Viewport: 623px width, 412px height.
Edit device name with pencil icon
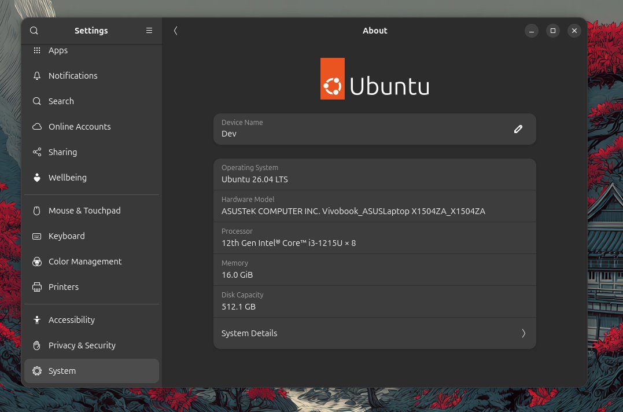coord(518,129)
